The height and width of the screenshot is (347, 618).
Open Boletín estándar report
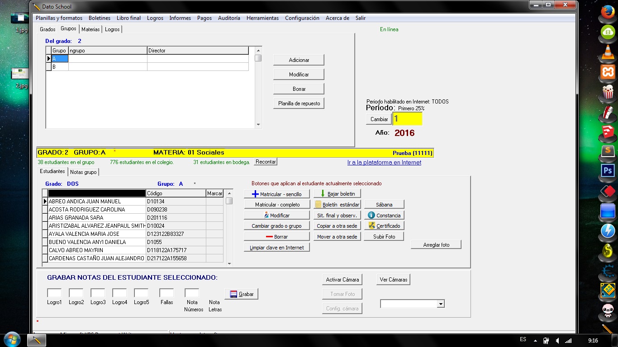click(337, 205)
